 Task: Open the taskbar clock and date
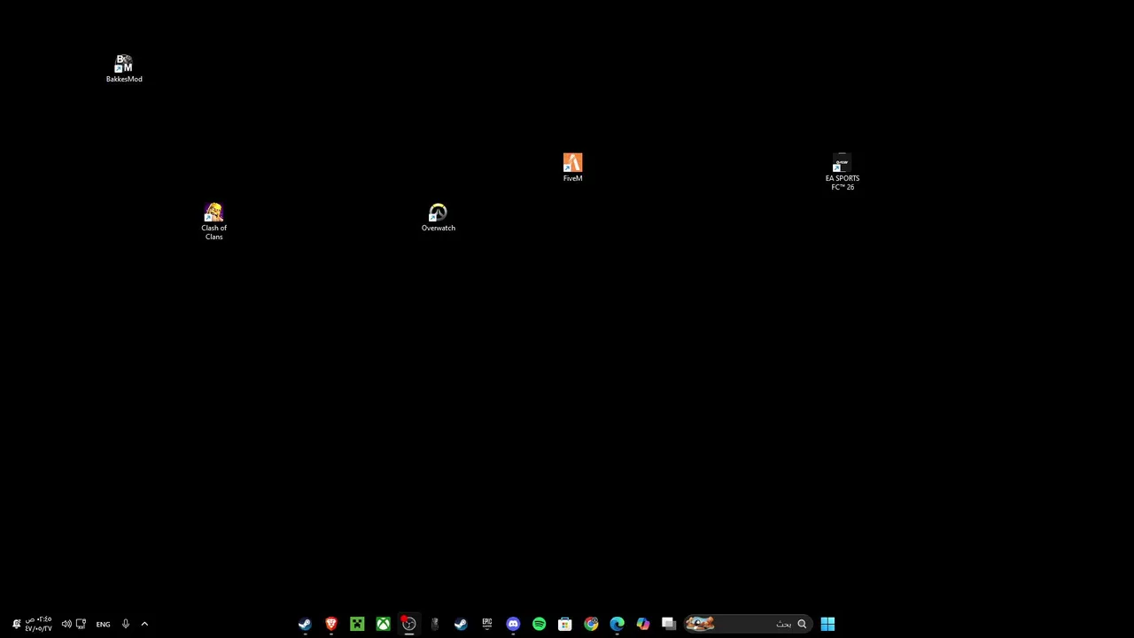(x=38, y=624)
